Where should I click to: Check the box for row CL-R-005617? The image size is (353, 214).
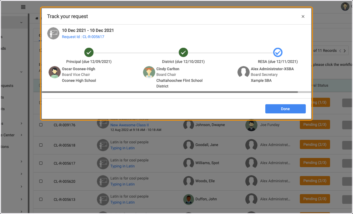click(x=41, y=163)
